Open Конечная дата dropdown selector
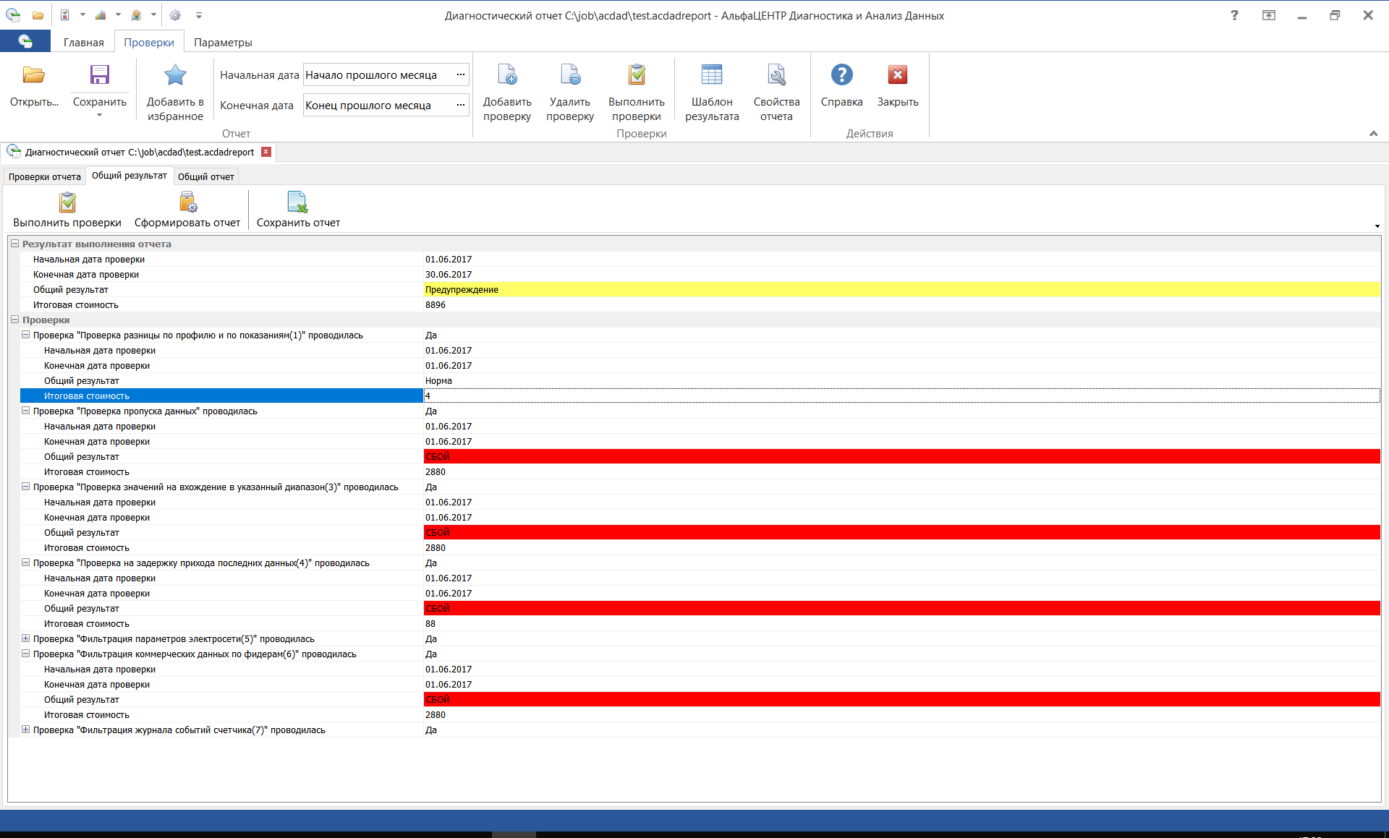 461,105
